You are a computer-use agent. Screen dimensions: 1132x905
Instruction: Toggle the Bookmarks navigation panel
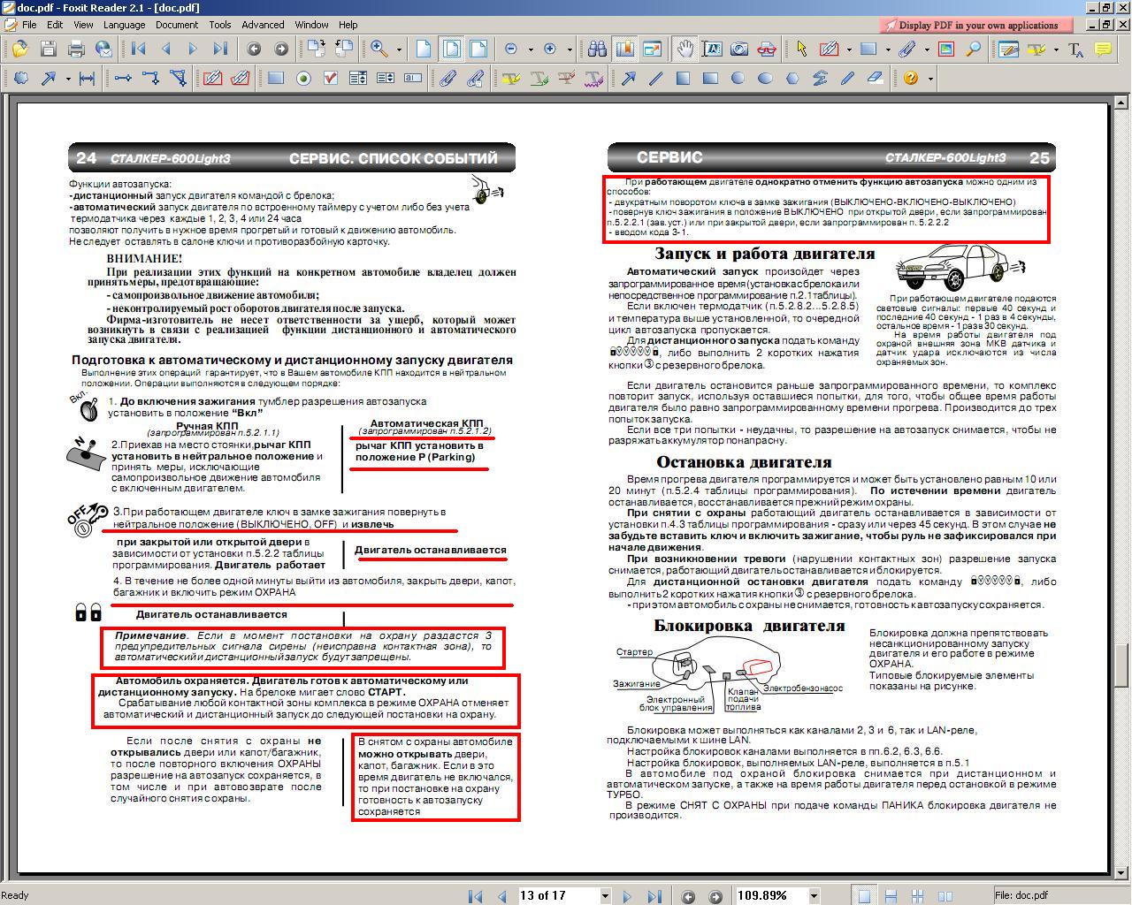tap(625, 49)
